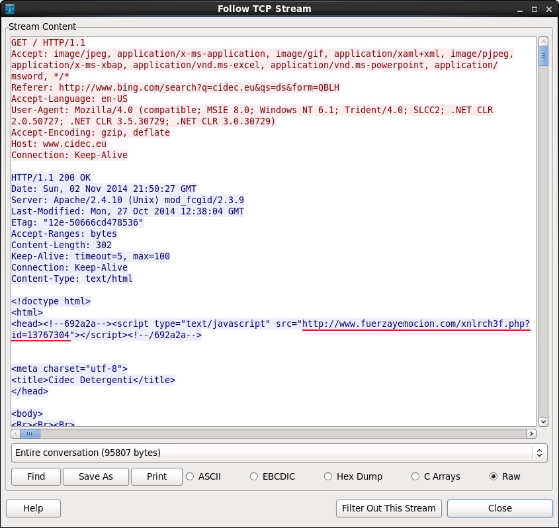
Task: Click the Server Apache/2.4.10 line
Action: point(128,200)
